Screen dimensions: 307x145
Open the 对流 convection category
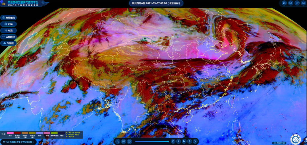9,30
